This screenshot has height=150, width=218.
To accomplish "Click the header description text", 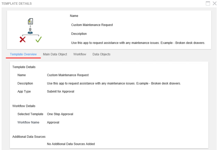I will point(138,43).
